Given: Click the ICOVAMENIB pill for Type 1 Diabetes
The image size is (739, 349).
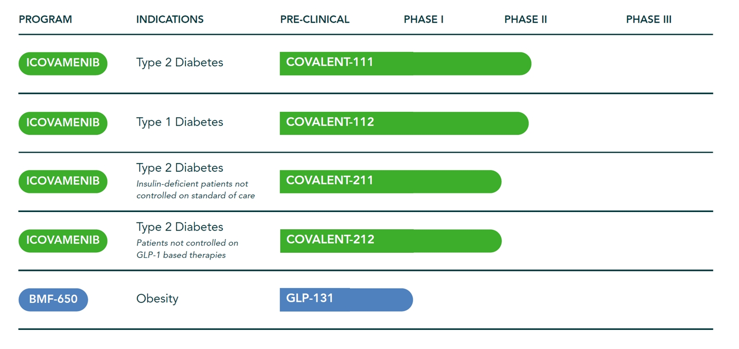Looking at the screenshot, I should coord(63,123).
